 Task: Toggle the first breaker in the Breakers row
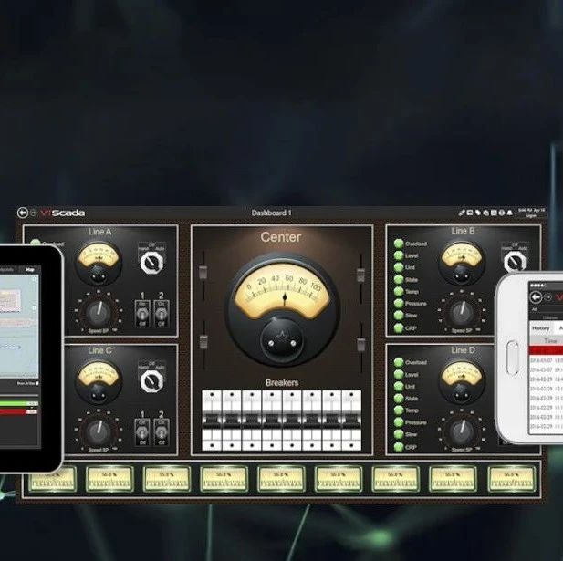click(x=212, y=420)
